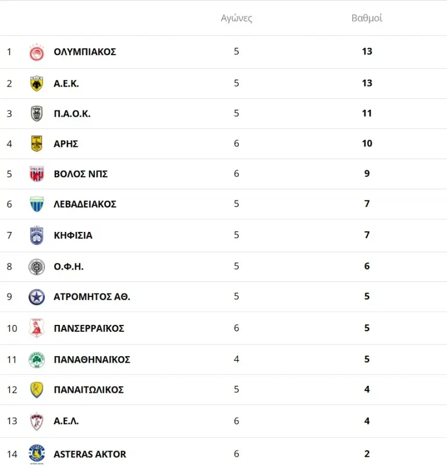Click Α.Ε.Κ.'s 13 points value

367,83
